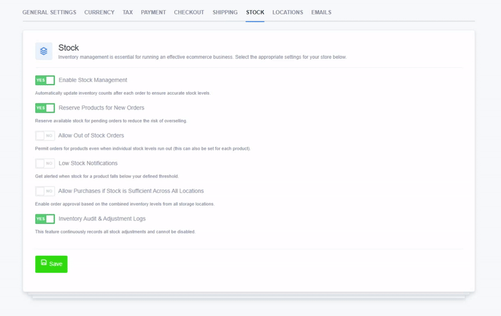501x316 pixels.
Task: Click the Stock layers icon
Action: coord(44,51)
